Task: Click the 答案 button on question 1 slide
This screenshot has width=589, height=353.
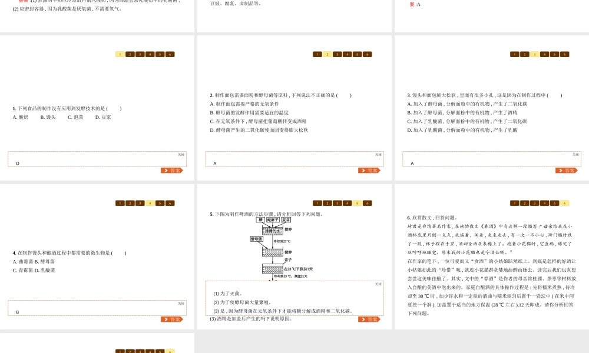Action: click(x=172, y=170)
